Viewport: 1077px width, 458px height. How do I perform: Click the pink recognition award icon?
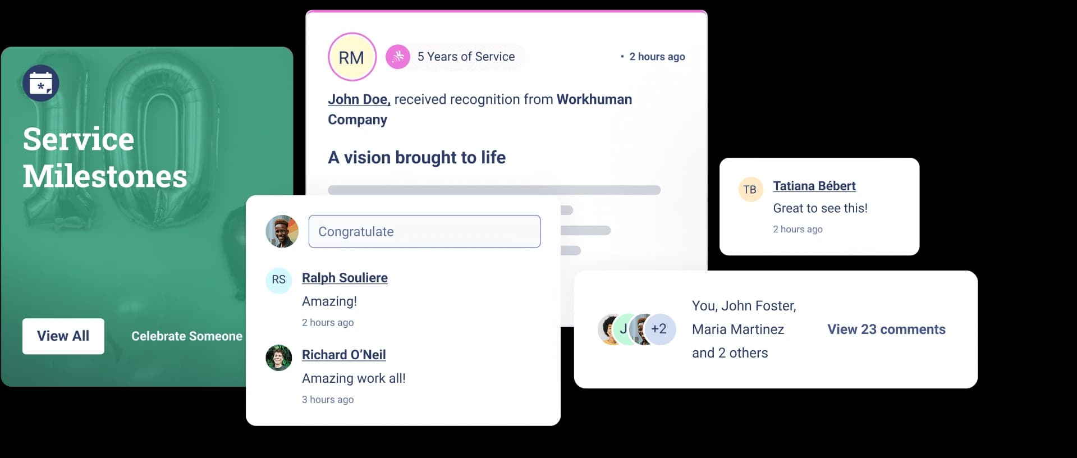(398, 56)
